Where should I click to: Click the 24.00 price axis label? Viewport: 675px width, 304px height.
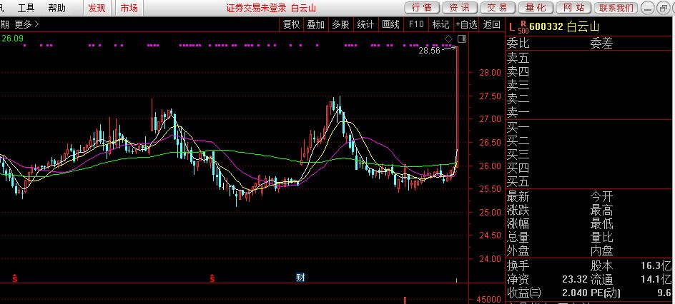click(x=491, y=259)
